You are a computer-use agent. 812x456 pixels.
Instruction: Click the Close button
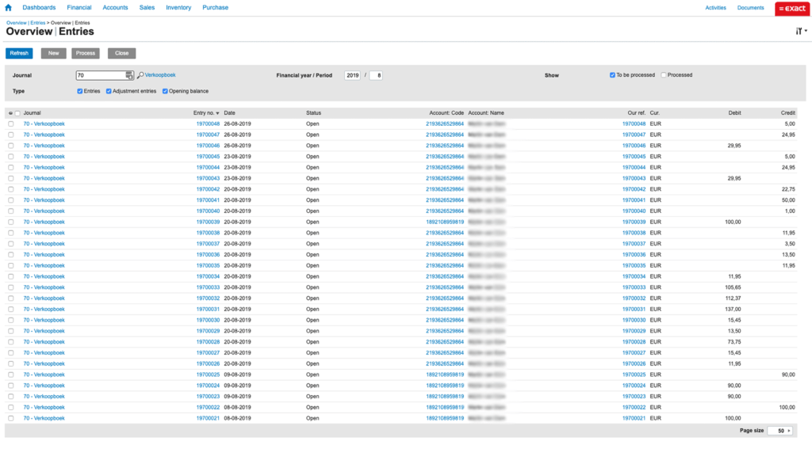(x=121, y=53)
